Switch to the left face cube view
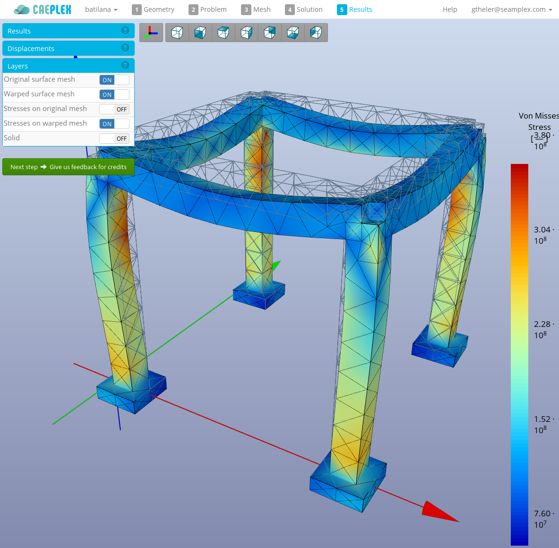 point(316,33)
